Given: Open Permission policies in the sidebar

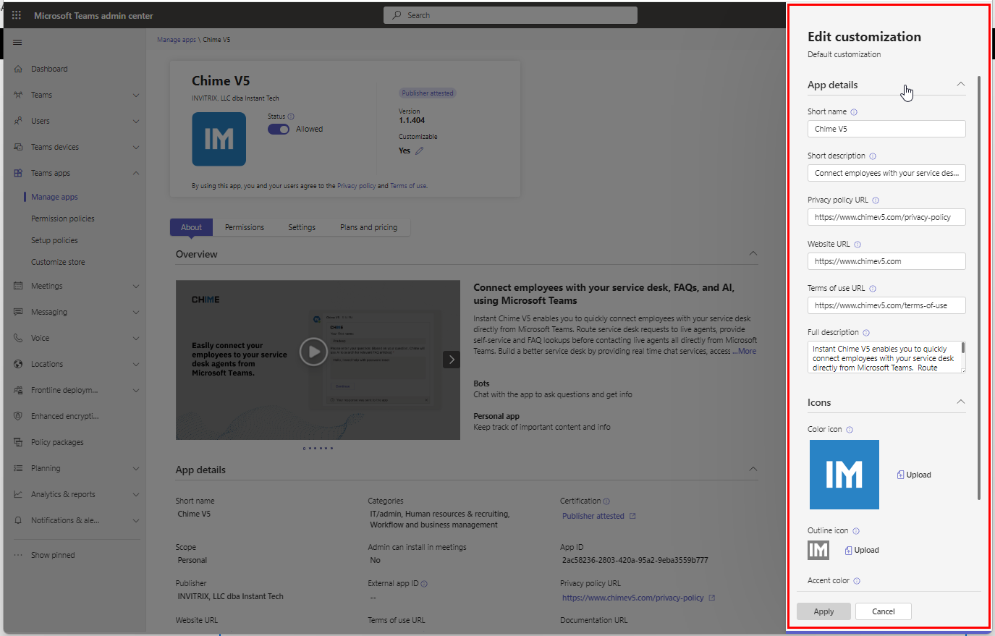Looking at the screenshot, I should point(63,219).
